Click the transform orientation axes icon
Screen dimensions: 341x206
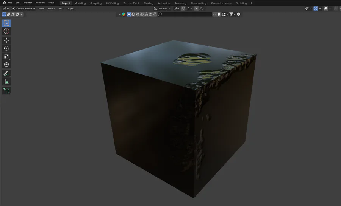pos(156,8)
